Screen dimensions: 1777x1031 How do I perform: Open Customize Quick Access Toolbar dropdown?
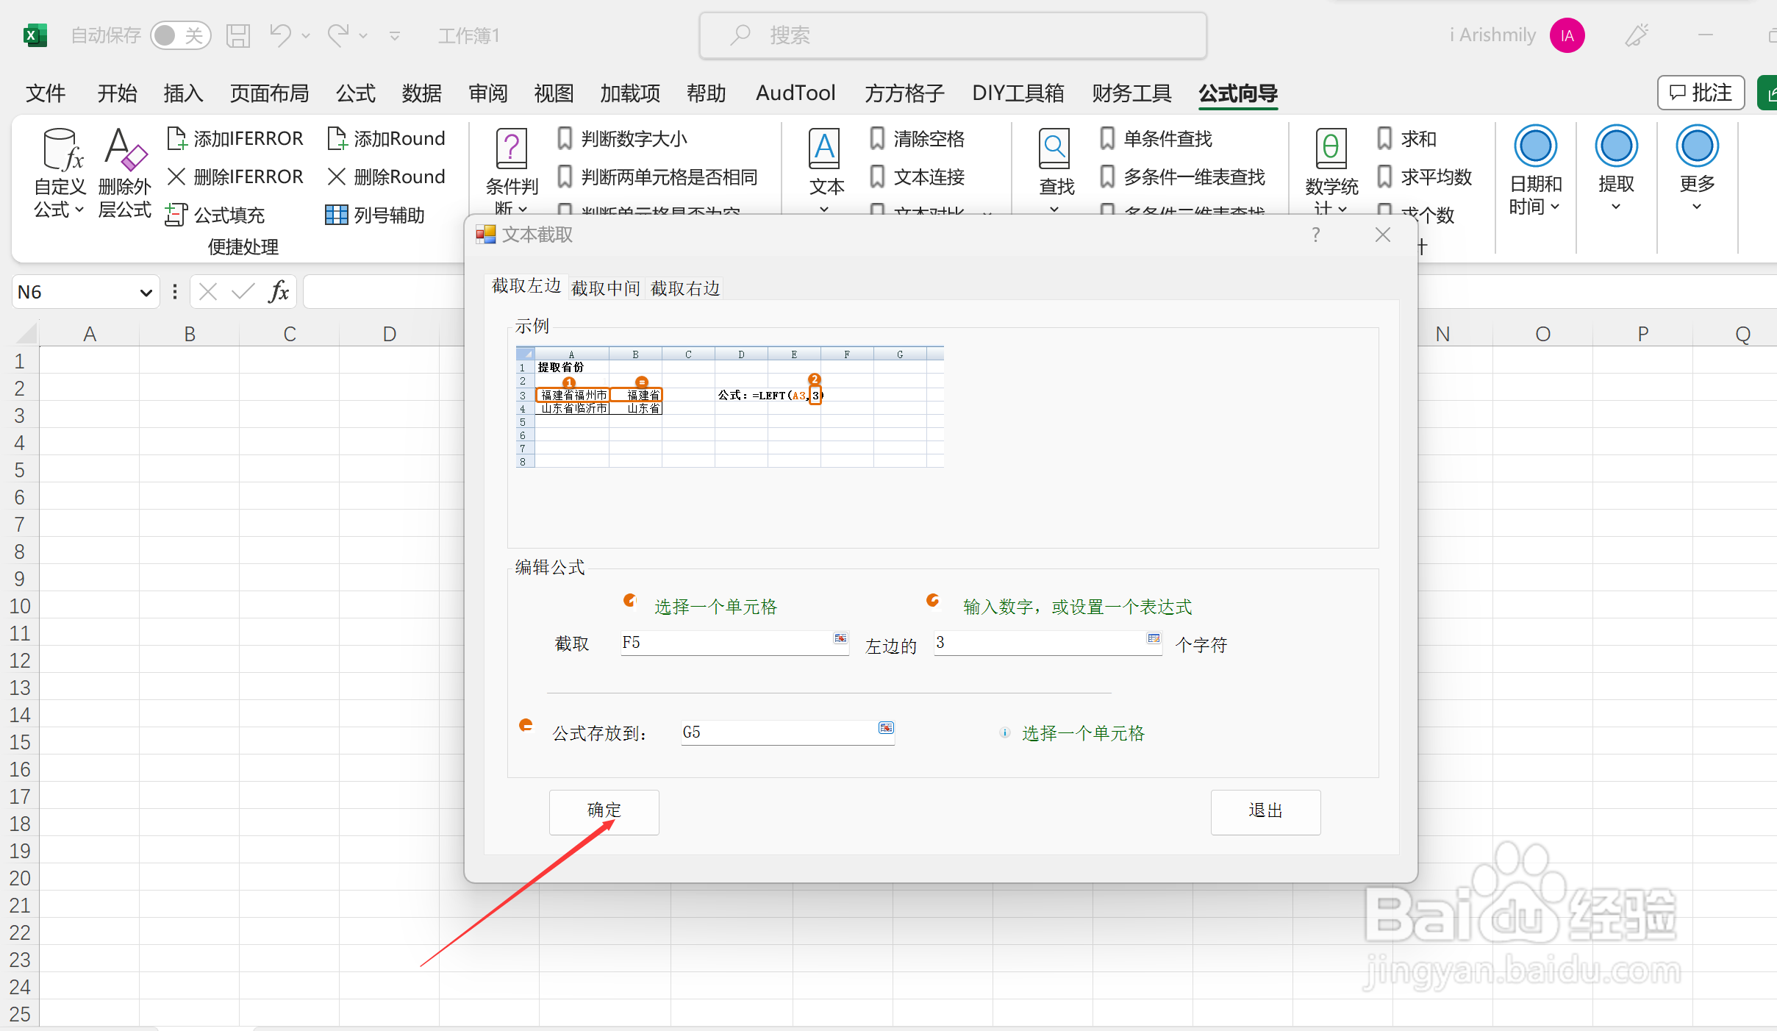(x=395, y=35)
